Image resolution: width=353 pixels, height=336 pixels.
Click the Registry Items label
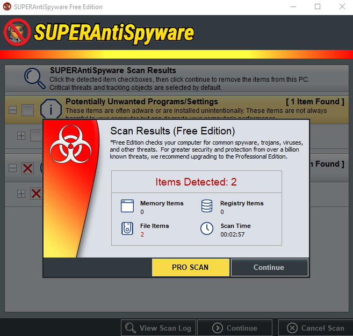[242, 203]
